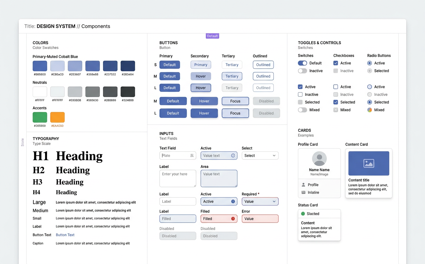
Task: Open the Select dropdown
Action: point(260,156)
